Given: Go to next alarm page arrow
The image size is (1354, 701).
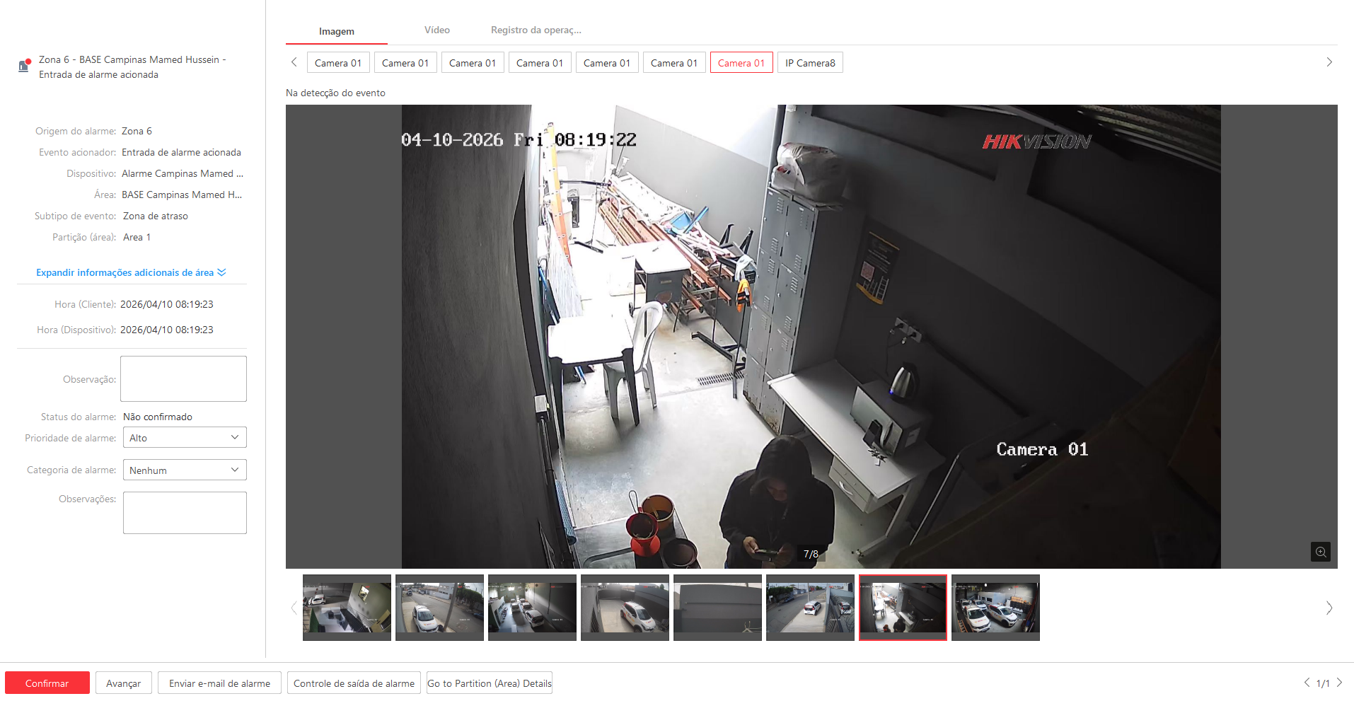Looking at the screenshot, I should click(x=1339, y=683).
